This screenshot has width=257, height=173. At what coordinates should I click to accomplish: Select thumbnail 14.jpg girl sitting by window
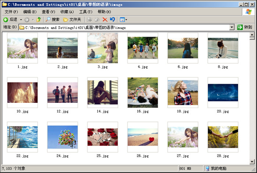[103, 93]
